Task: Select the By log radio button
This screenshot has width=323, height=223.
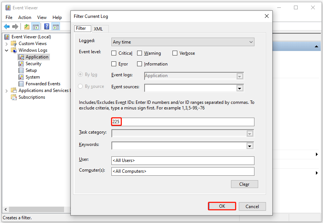Action: click(x=80, y=74)
